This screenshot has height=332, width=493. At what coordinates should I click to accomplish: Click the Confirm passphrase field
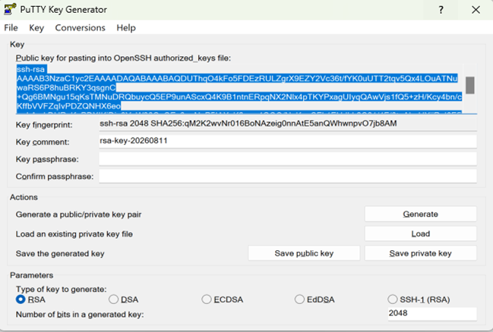(x=288, y=176)
